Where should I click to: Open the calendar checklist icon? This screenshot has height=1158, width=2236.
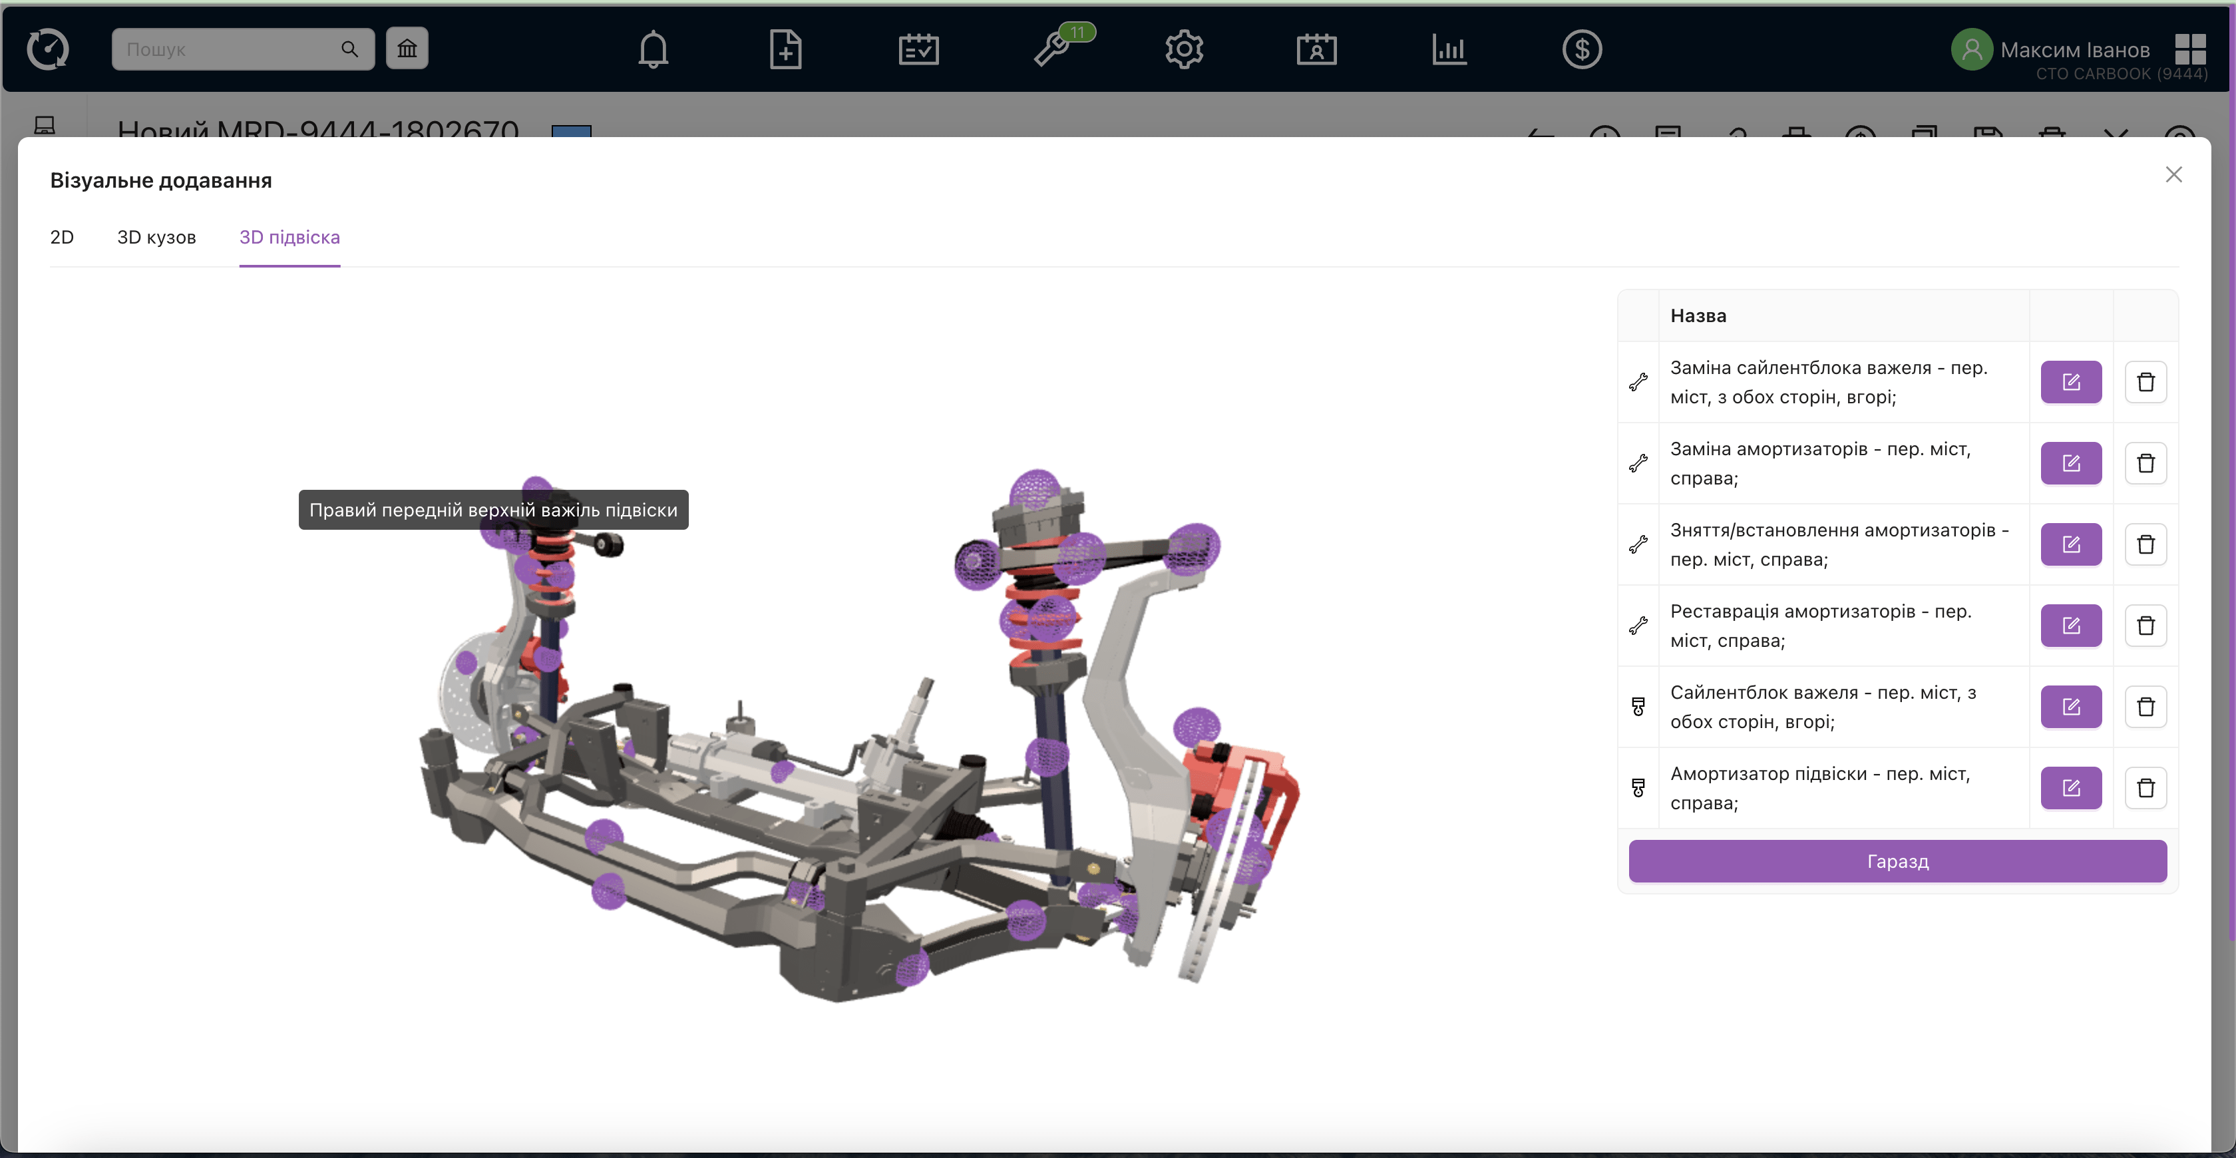click(x=918, y=49)
